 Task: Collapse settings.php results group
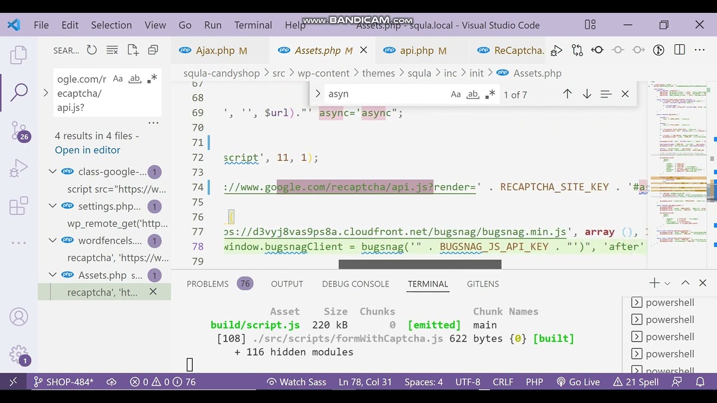(x=53, y=206)
